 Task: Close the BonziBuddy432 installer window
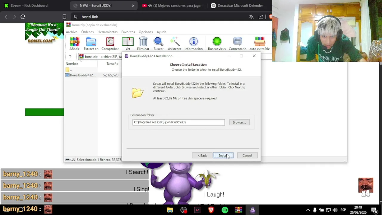point(254,56)
